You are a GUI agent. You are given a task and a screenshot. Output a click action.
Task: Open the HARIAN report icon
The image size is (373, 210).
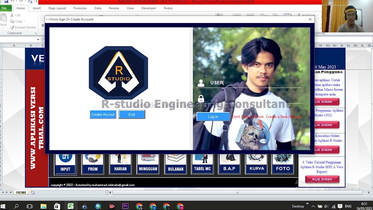pos(120,164)
